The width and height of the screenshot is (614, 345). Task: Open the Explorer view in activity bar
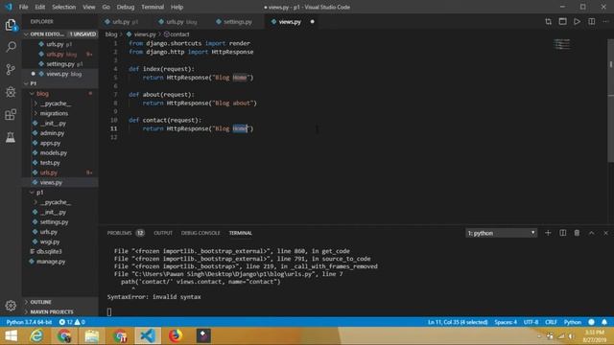[11, 25]
